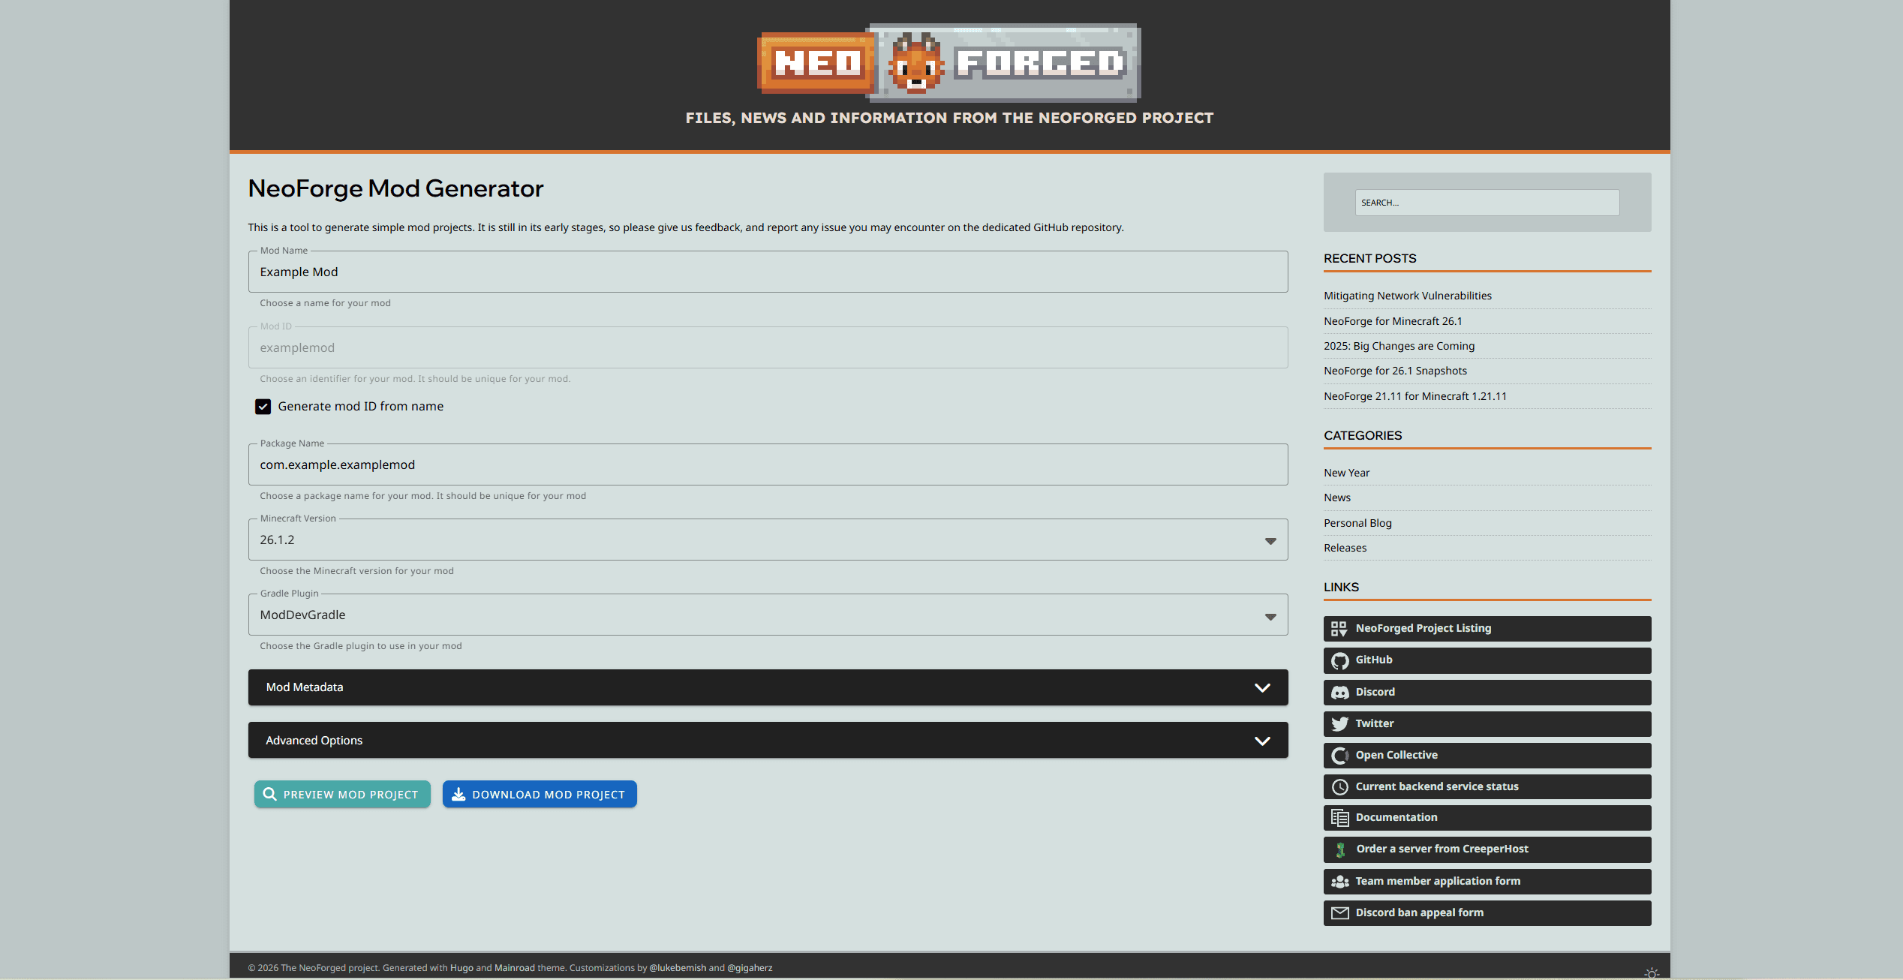The image size is (1903, 980).
Task: Open the News category
Action: [x=1336, y=498]
